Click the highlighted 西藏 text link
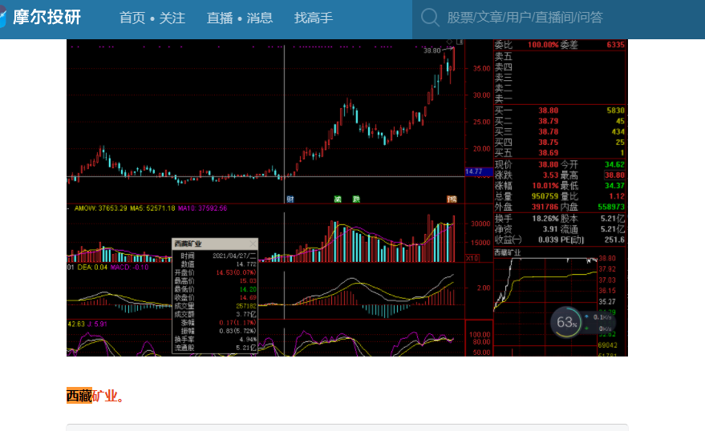 click(x=79, y=396)
